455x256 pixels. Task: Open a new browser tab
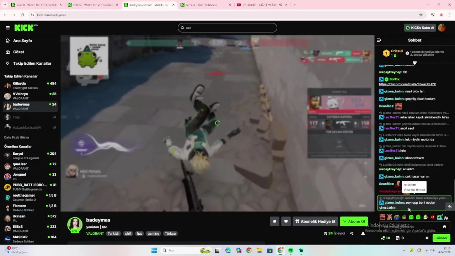(x=295, y=5)
